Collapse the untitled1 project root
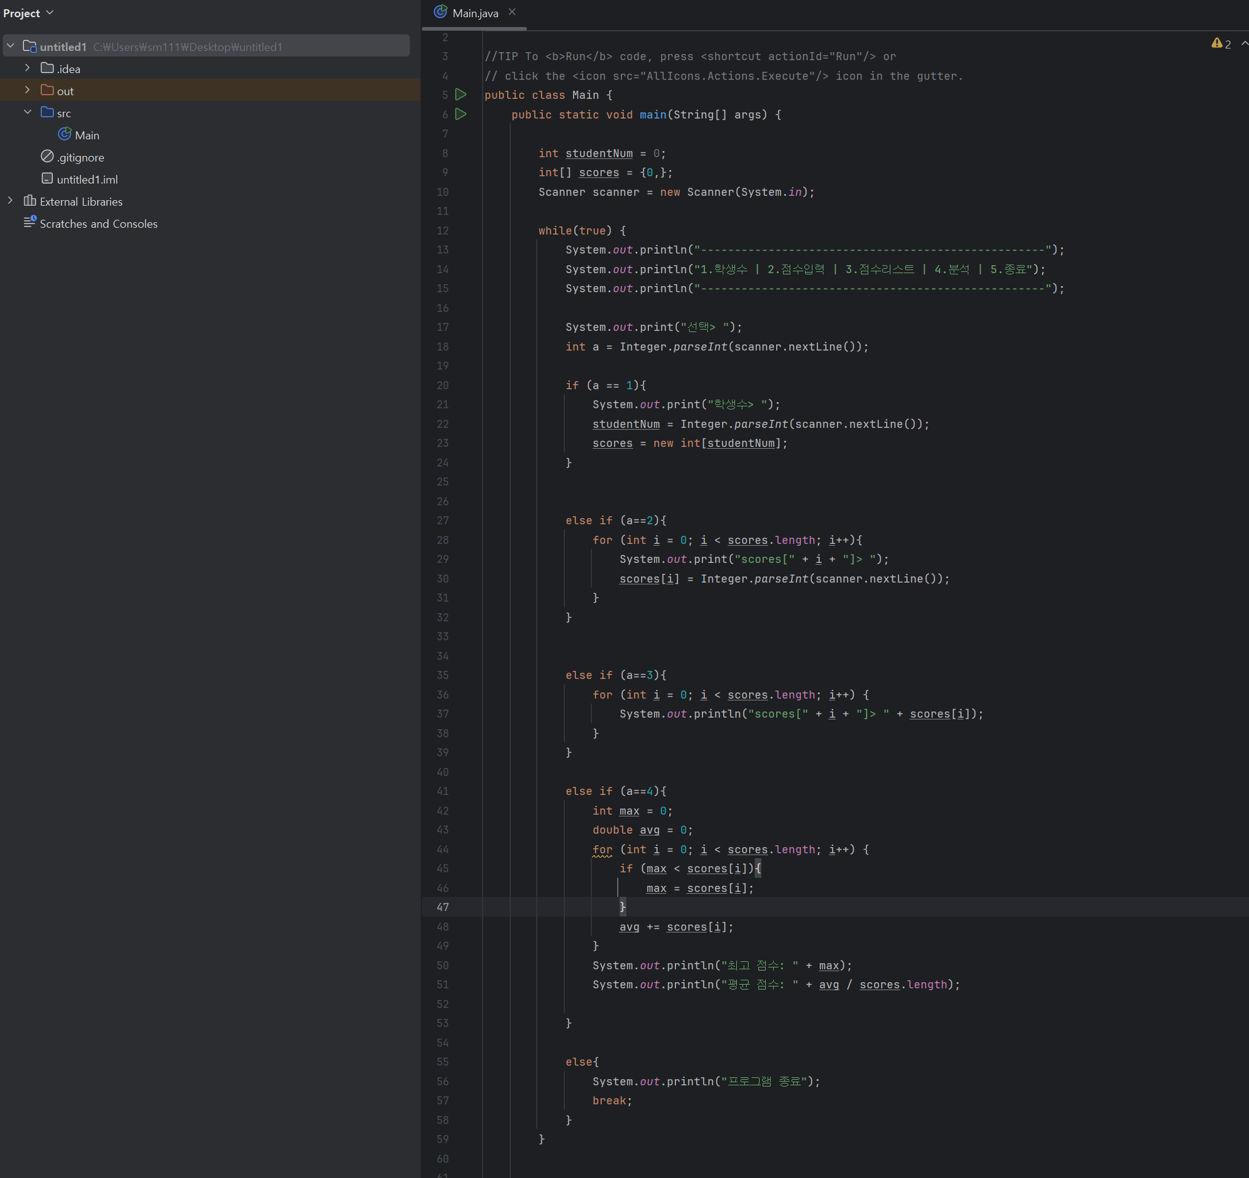 pyautogui.click(x=10, y=46)
